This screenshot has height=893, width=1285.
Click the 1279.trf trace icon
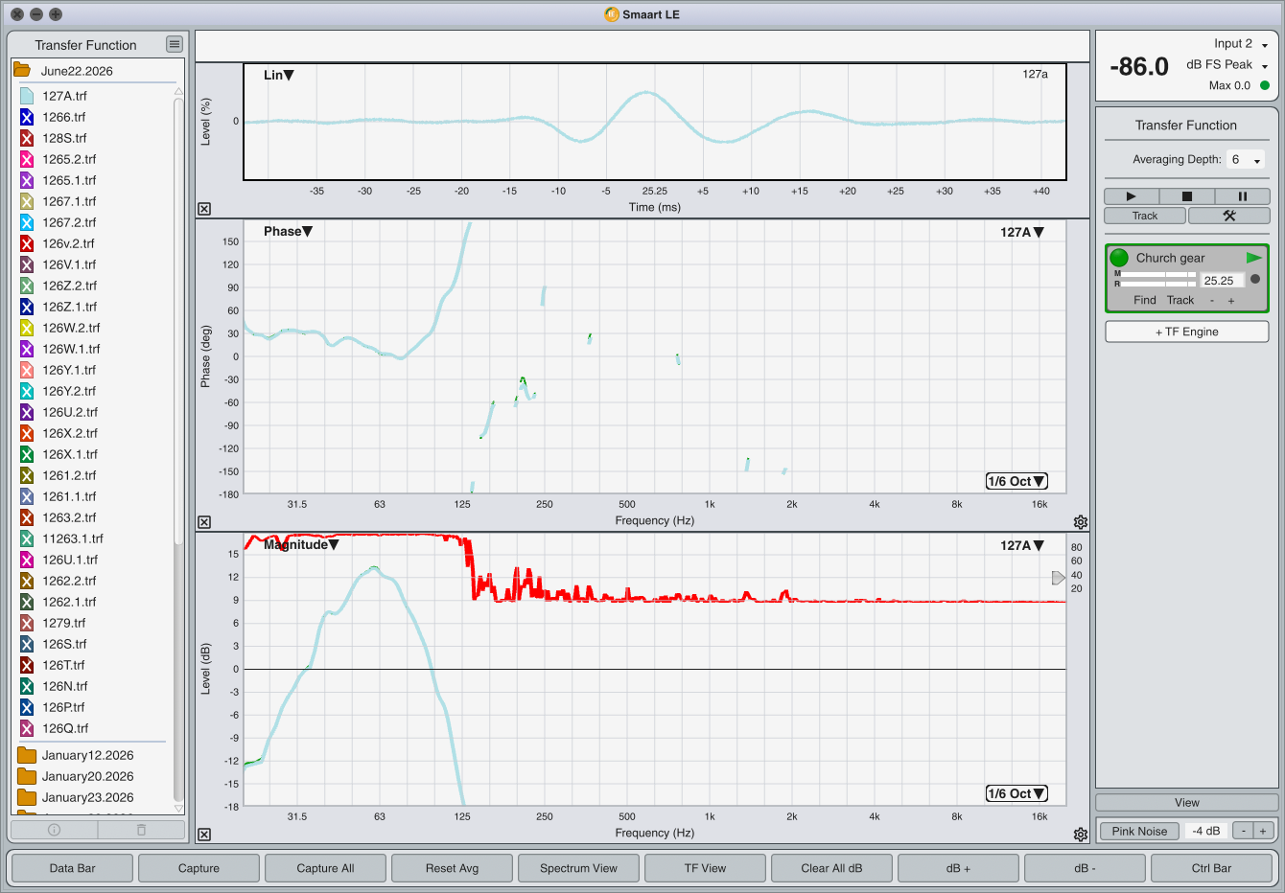point(27,623)
